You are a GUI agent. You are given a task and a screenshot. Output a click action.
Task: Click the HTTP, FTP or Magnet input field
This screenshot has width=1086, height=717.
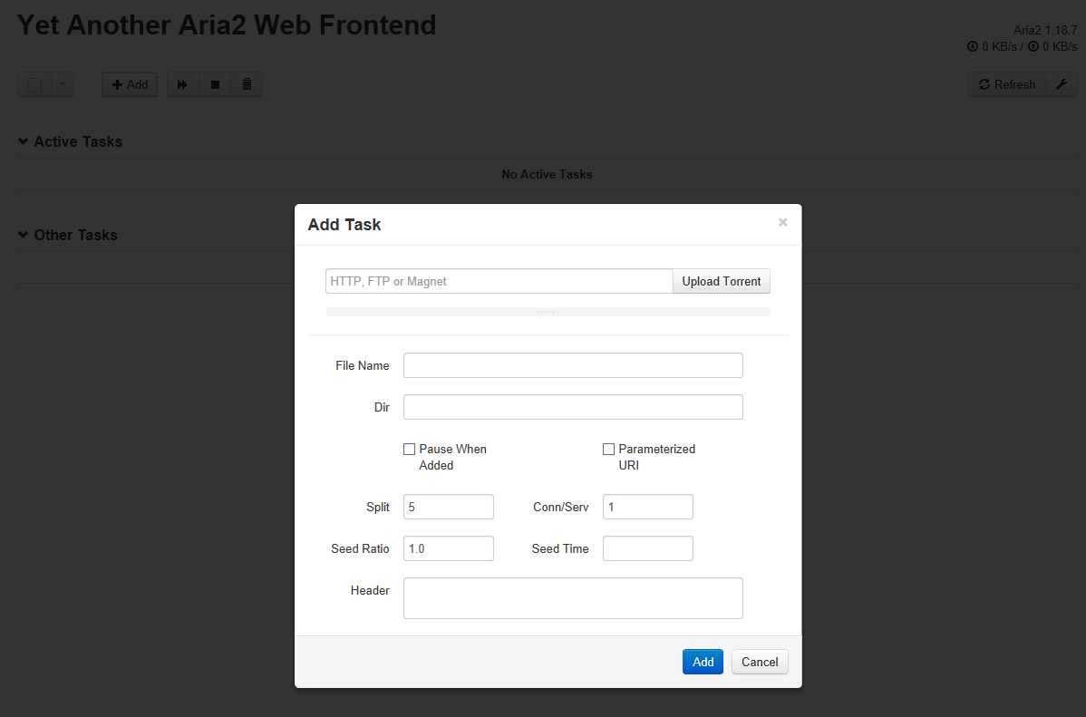click(499, 281)
